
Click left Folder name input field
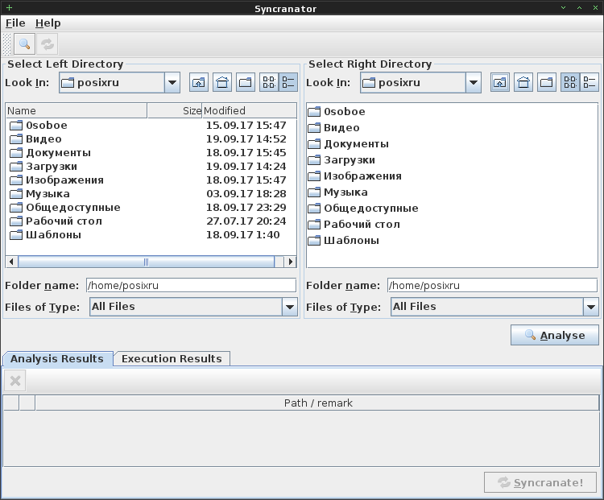click(x=191, y=286)
